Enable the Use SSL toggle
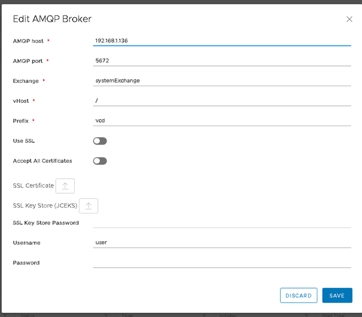Screen dimensions: 362x317 click(100, 141)
